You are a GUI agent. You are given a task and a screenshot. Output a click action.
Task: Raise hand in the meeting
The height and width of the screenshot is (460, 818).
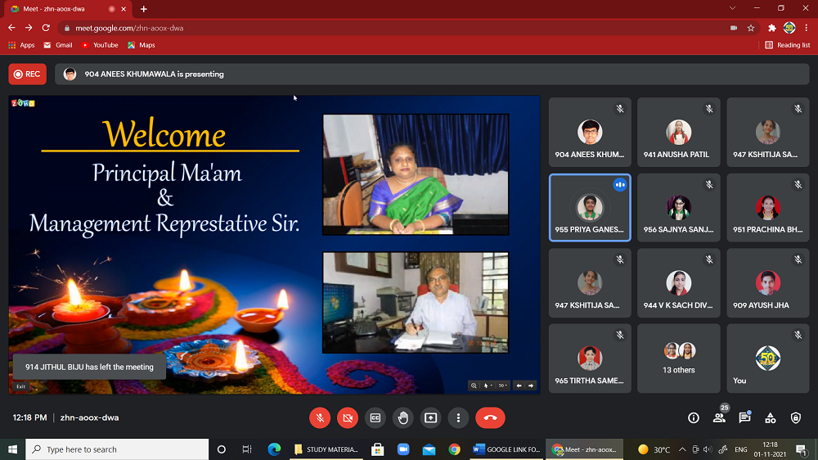(x=402, y=417)
